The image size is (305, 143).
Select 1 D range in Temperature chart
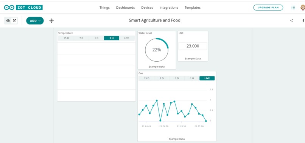pyautogui.click(x=96, y=38)
